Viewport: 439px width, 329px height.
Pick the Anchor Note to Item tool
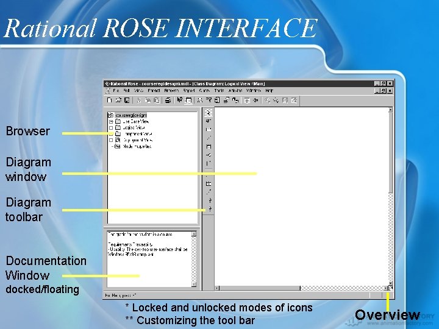[x=209, y=138]
